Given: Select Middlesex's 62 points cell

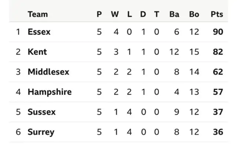Looking at the screenshot, I should (x=218, y=72).
